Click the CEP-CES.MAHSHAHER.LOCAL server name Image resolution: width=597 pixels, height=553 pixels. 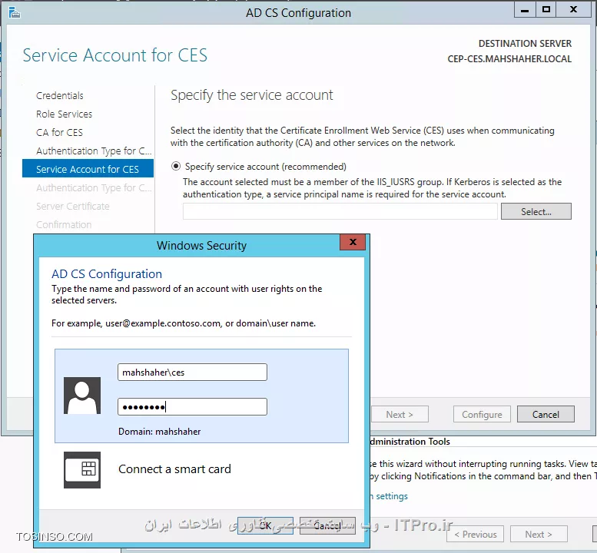coord(509,59)
